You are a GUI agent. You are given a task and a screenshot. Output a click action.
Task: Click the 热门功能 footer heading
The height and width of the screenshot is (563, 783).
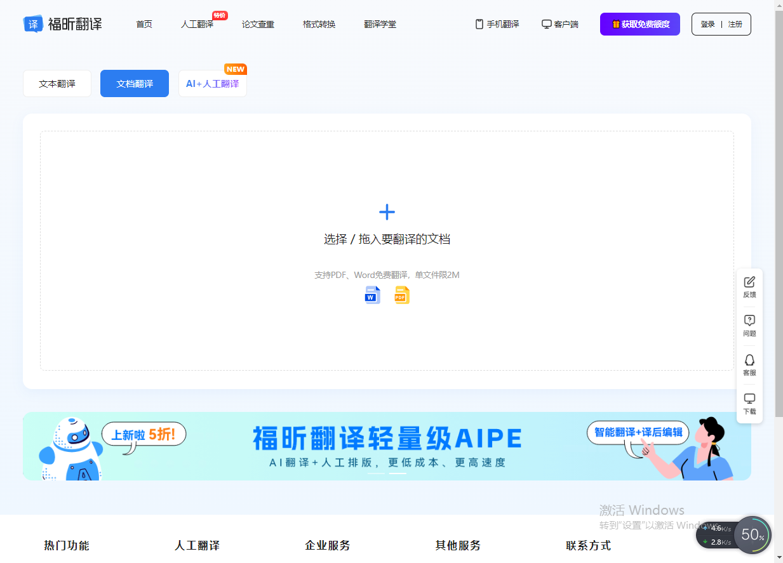point(67,545)
